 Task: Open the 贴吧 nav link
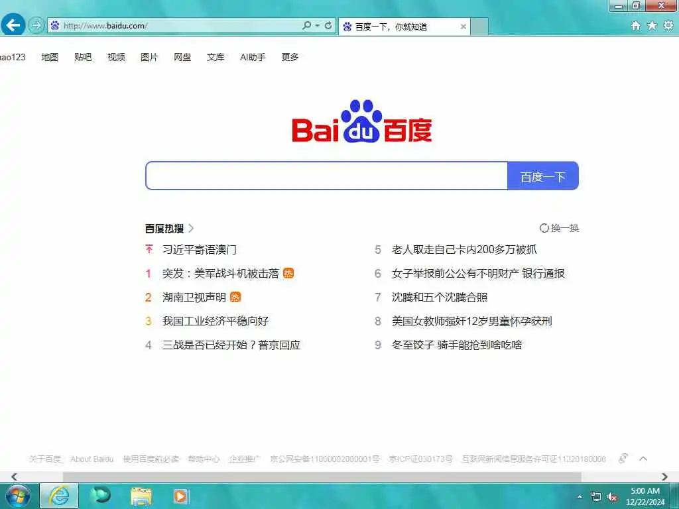click(x=83, y=57)
